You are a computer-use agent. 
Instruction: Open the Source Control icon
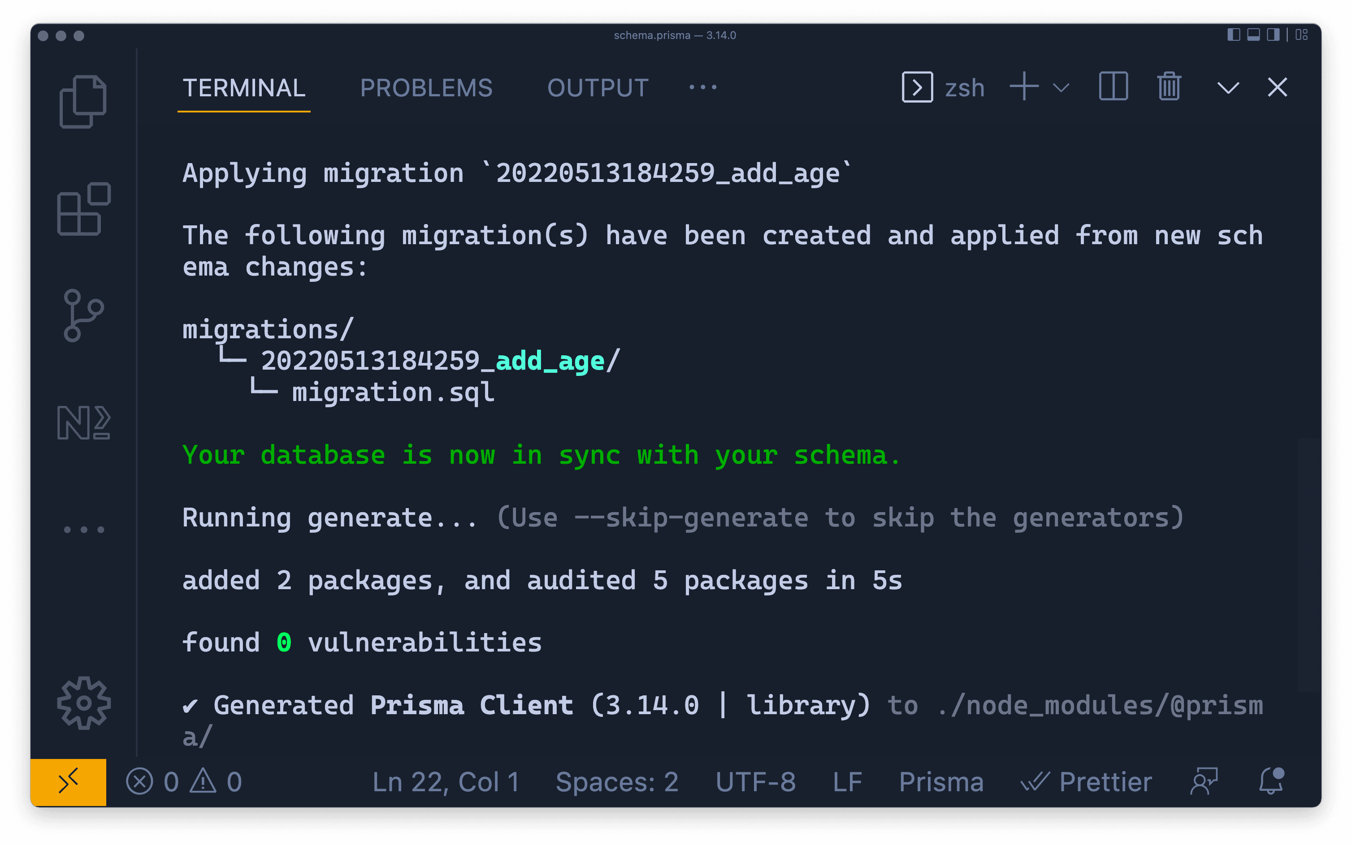pyautogui.click(x=83, y=315)
